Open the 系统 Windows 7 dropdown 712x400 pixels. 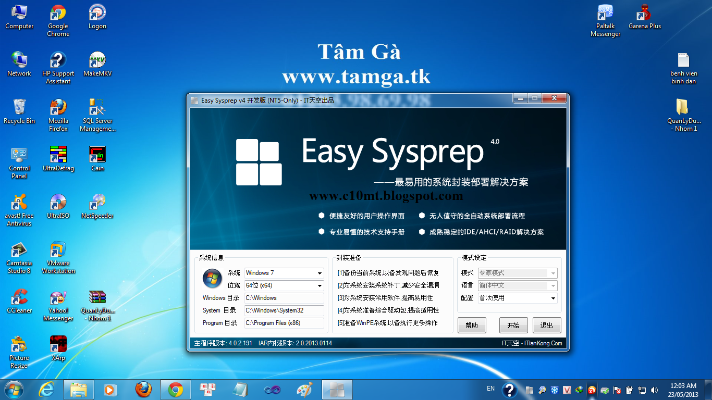click(284, 273)
